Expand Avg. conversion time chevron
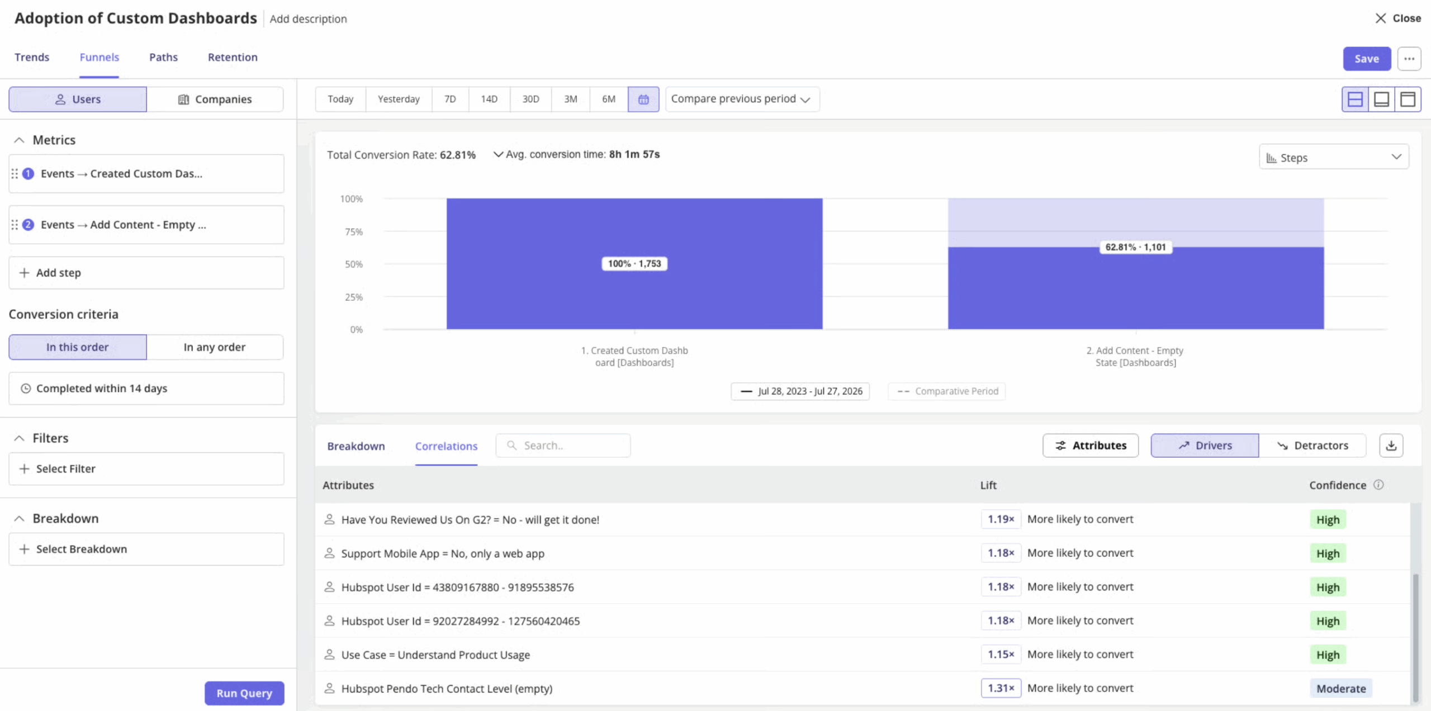Screen dimensions: 1431x711 (x=497, y=154)
